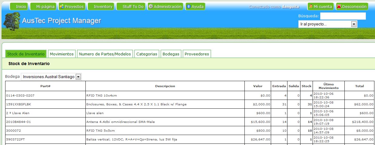Open the Numero de Partes/Modelos tab
This screenshot has height=145, width=375.
point(105,54)
